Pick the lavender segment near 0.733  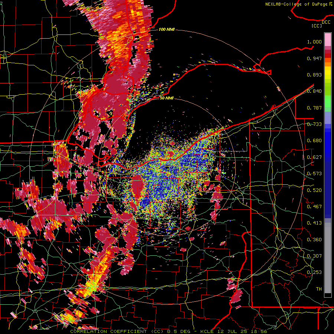(328, 118)
